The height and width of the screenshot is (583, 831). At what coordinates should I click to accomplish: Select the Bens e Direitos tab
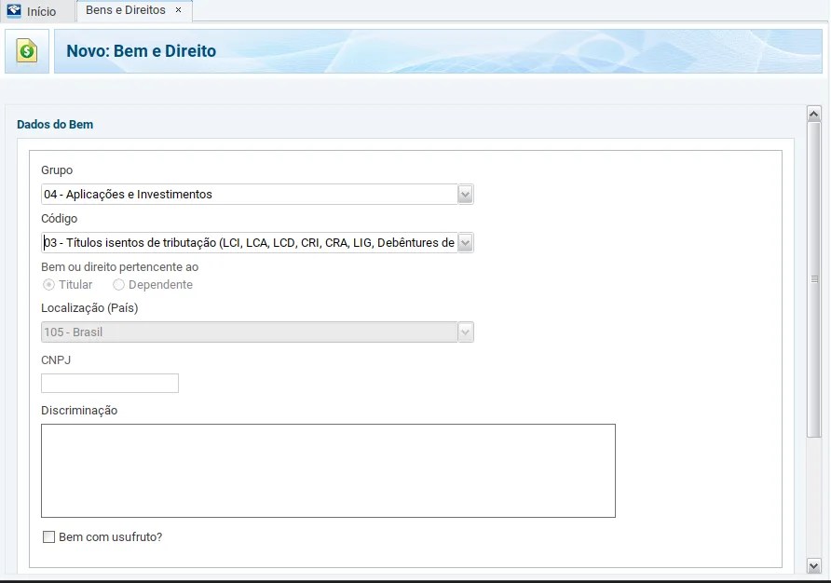pos(126,10)
